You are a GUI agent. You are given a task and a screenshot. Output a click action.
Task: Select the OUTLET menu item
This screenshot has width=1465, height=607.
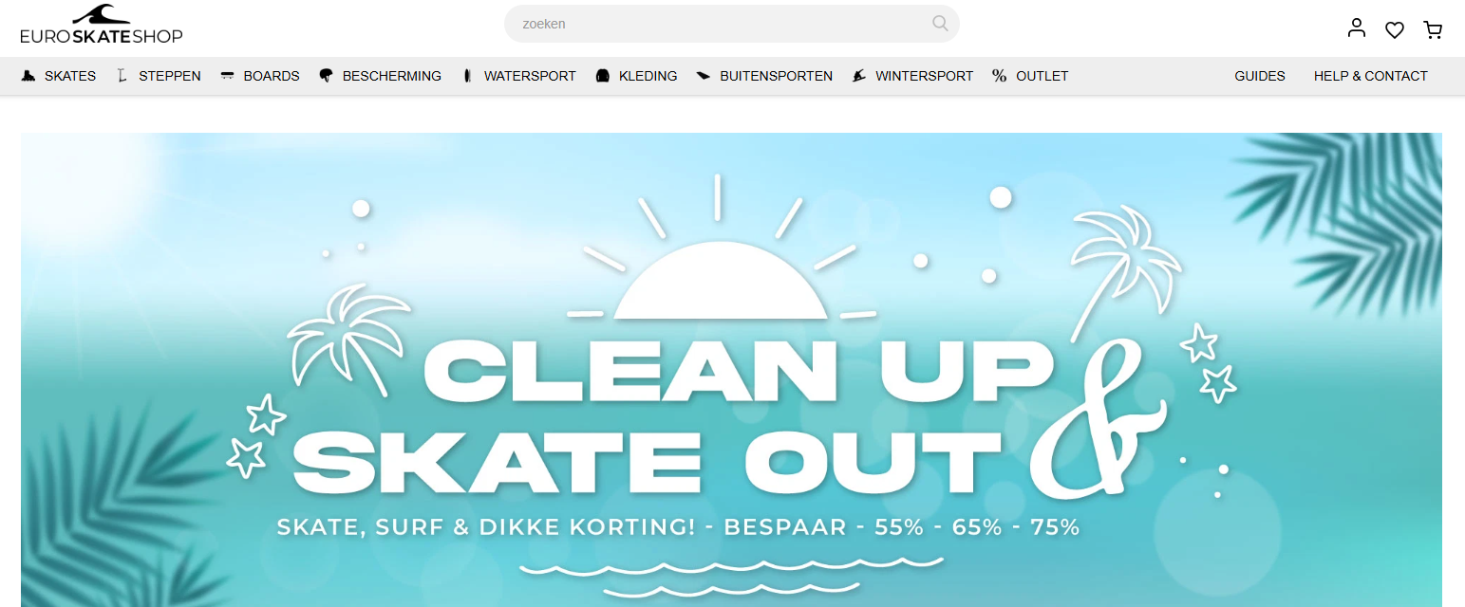[1042, 75]
